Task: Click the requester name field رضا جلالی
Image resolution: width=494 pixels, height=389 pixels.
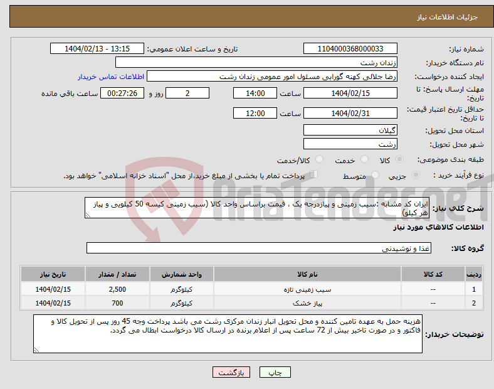Action: click(272, 77)
